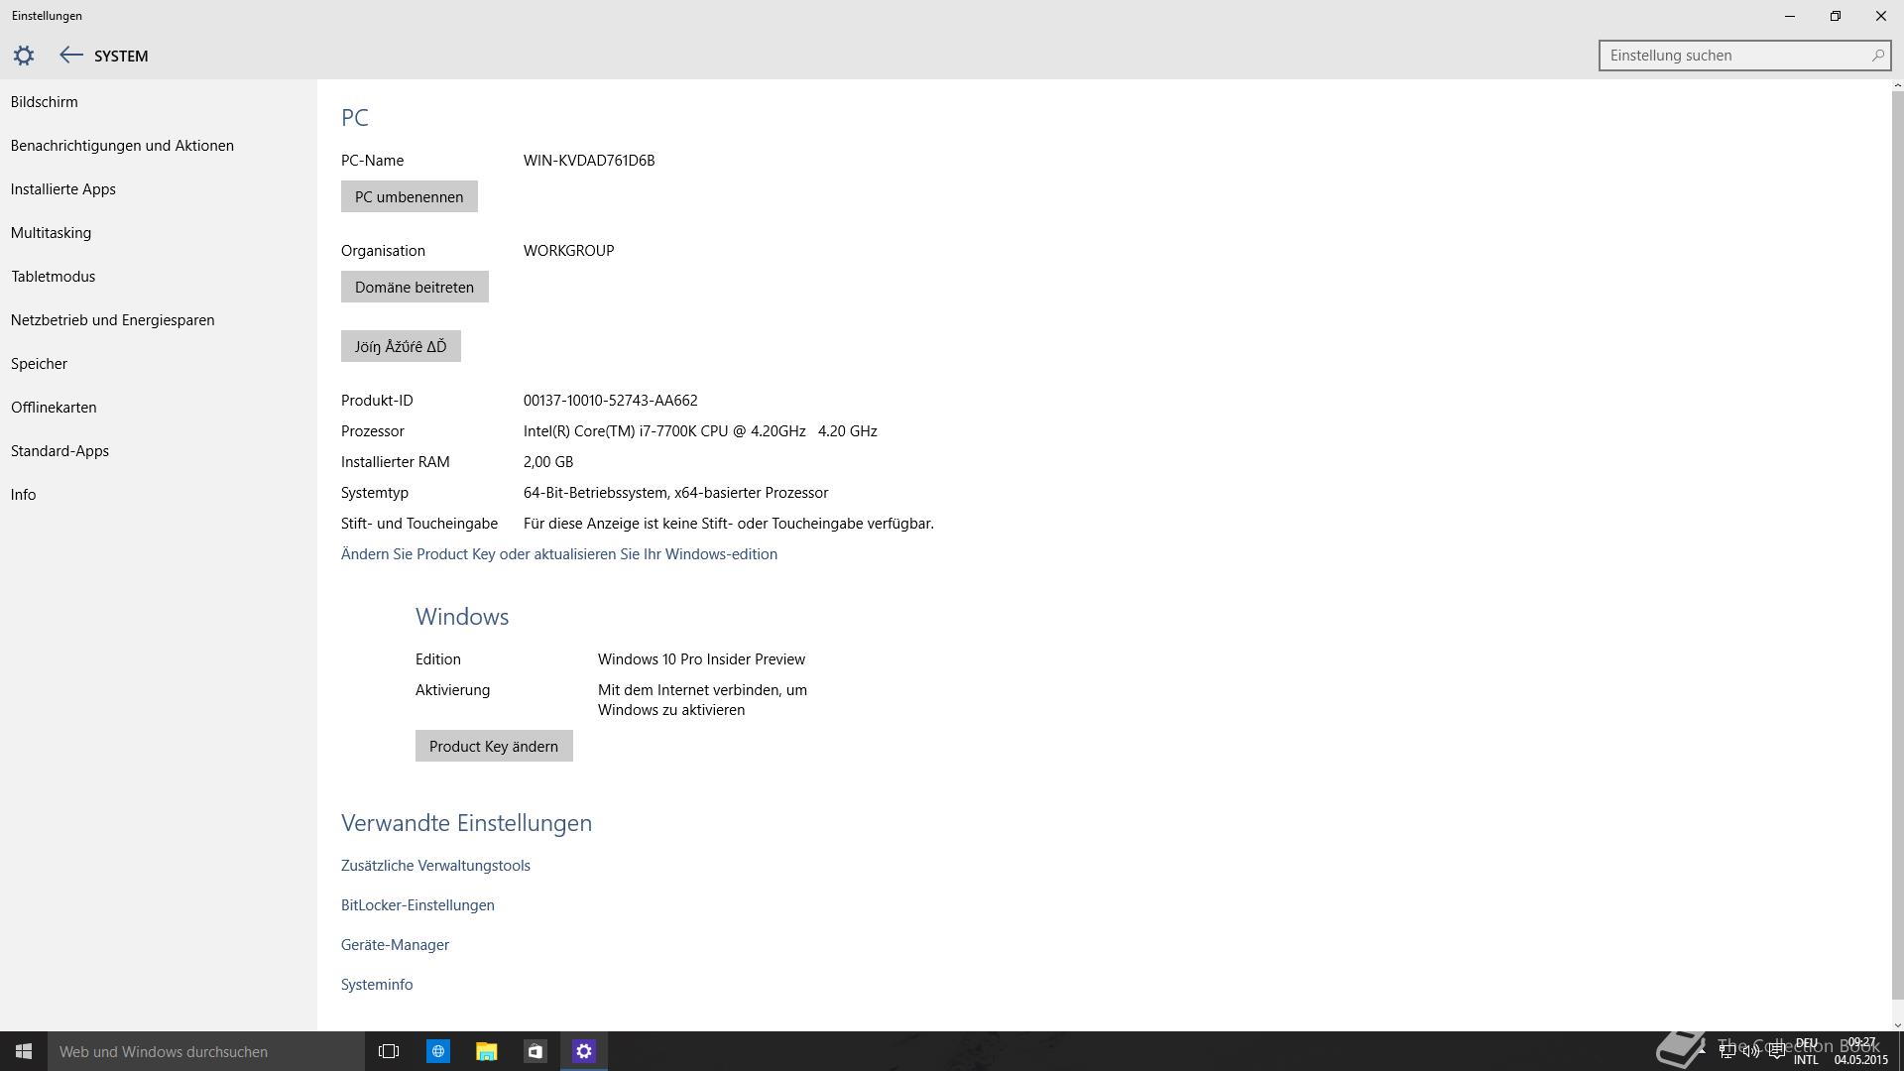Minimize the Einstellungen window

pos(1790,16)
